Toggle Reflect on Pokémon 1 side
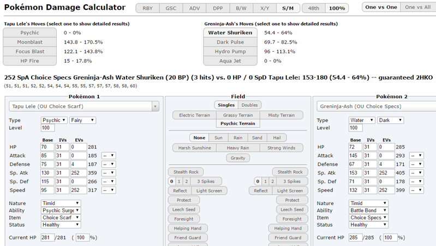 (x=180, y=191)
